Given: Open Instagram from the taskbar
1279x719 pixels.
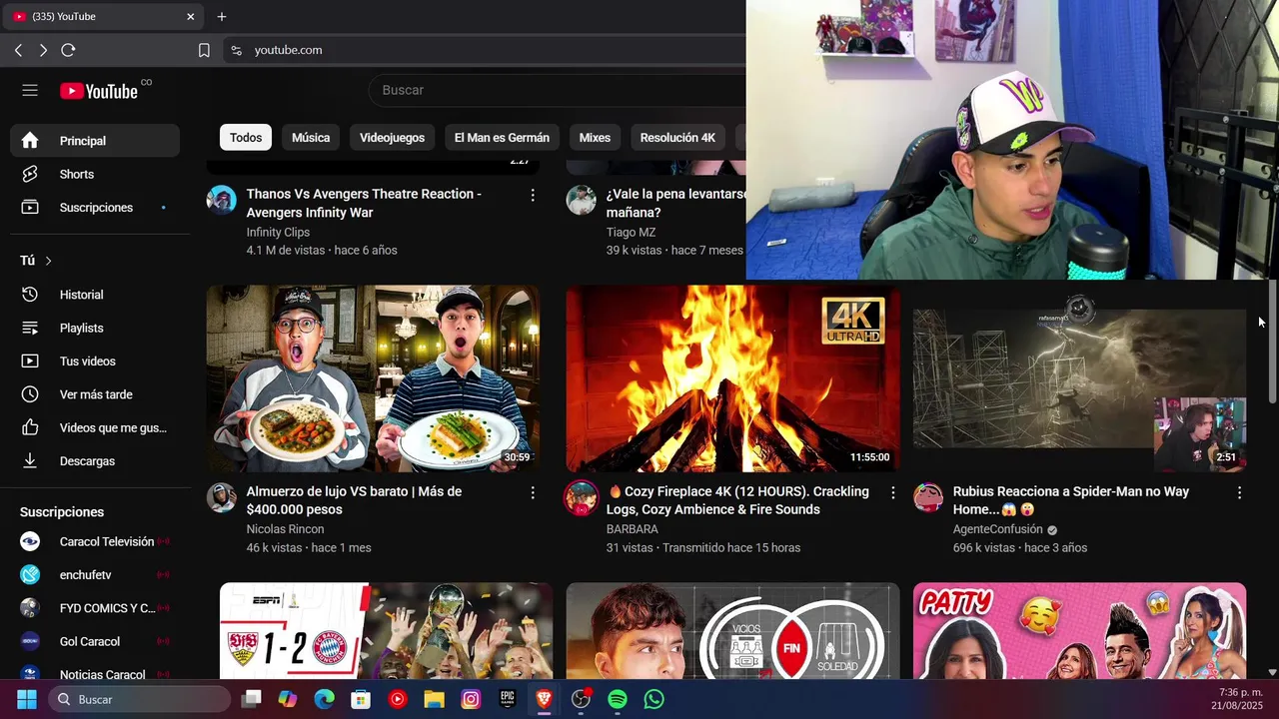Looking at the screenshot, I should point(471,700).
